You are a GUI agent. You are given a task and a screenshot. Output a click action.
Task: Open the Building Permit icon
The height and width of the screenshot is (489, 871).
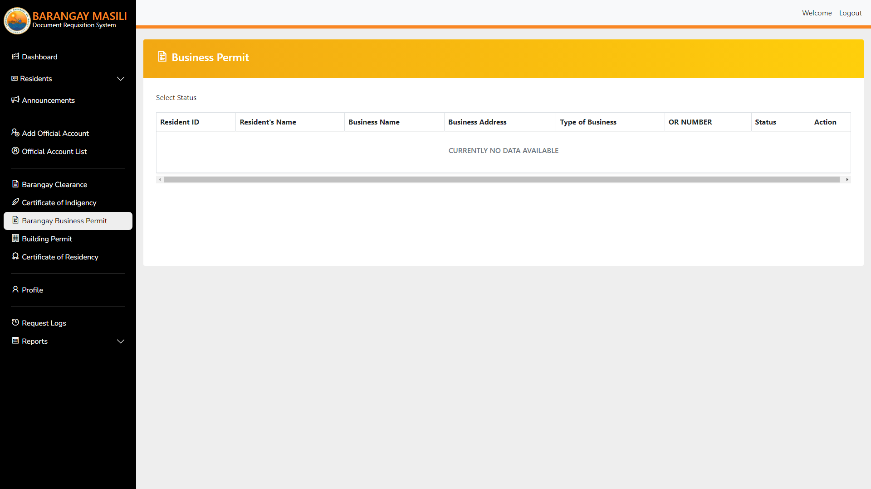coord(15,239)
